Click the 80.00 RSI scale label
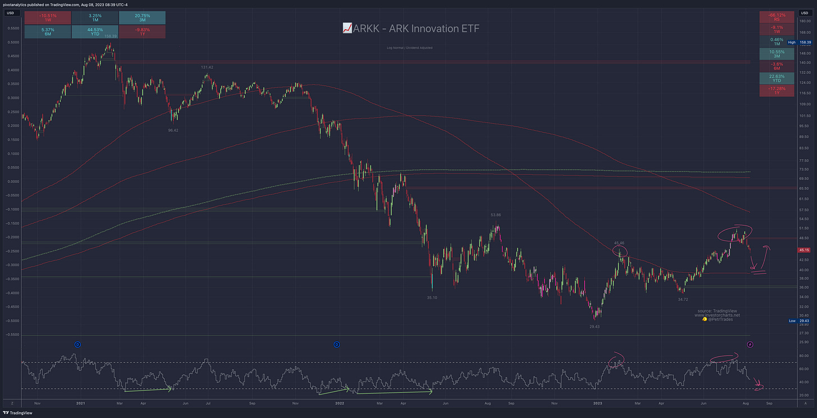 (x=804, y=356)
